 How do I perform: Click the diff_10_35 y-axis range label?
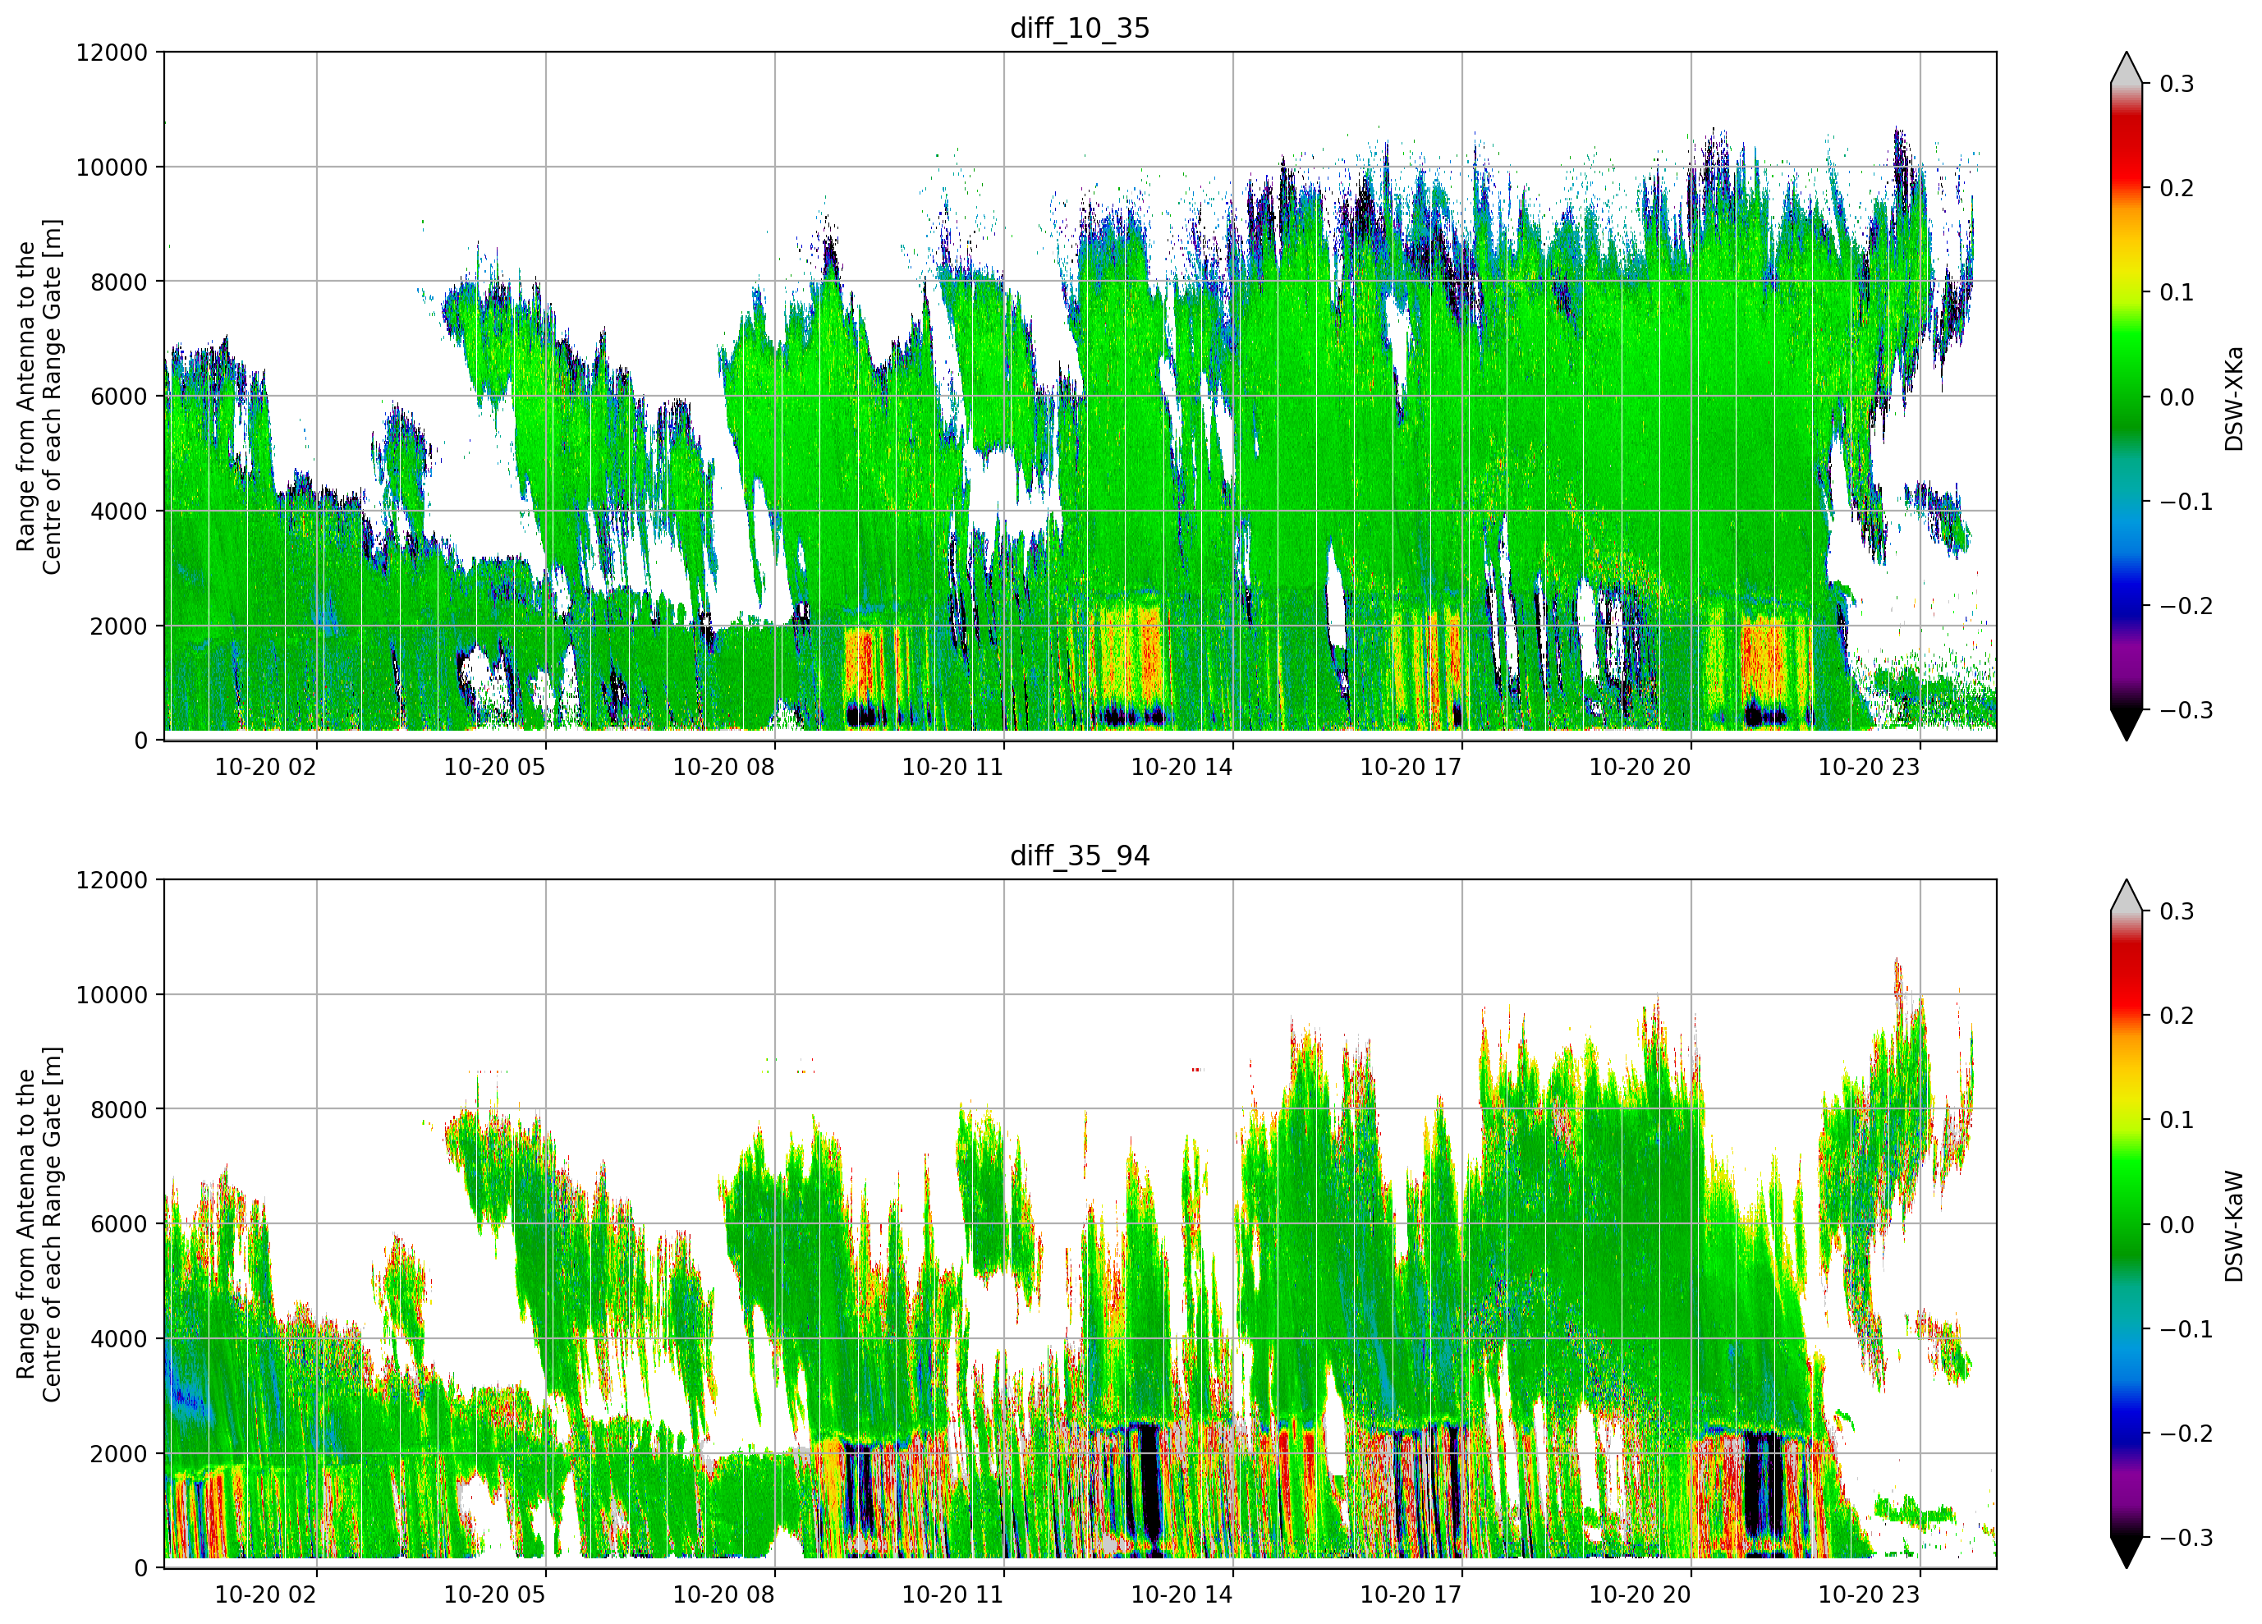click(39, 396)
